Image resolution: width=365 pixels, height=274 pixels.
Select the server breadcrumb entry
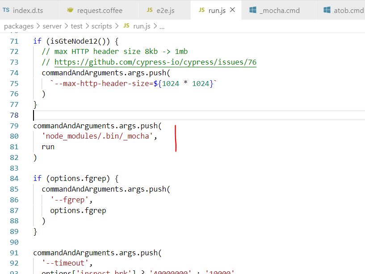[52, 26]
